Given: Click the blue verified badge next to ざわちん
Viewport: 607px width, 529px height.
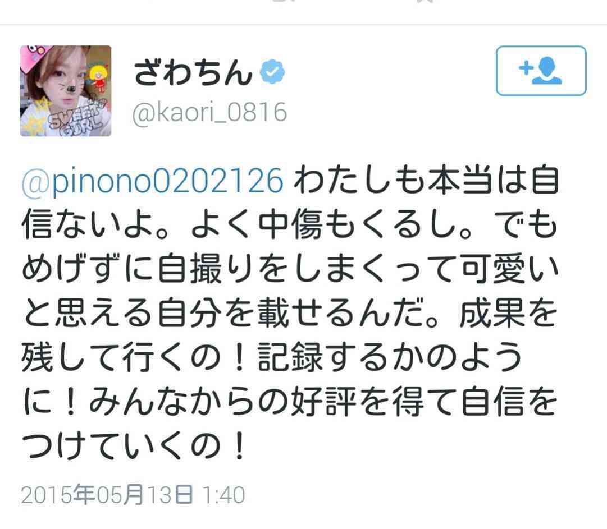Looking at the screenshot, I should click(x=272, y=72).
